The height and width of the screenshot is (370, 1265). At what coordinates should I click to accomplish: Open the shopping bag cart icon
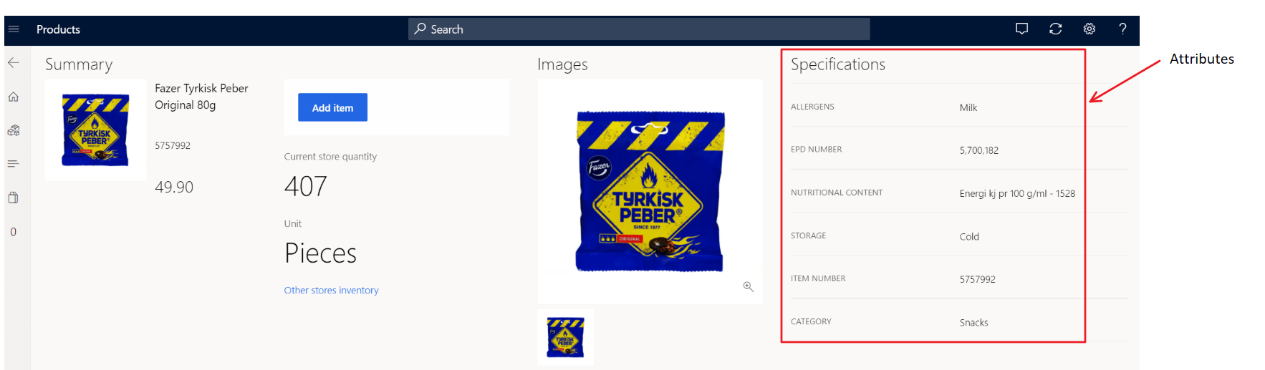click(x=14, y=198)
